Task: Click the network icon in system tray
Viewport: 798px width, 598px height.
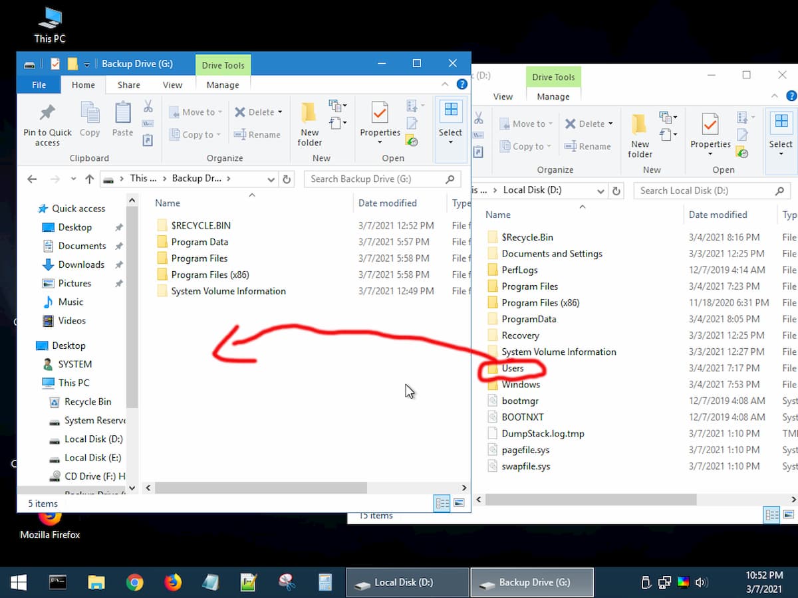Action: coord(664,583)
